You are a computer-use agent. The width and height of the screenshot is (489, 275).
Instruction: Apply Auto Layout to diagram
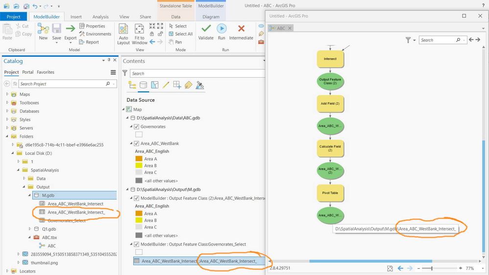click(123, 34)
